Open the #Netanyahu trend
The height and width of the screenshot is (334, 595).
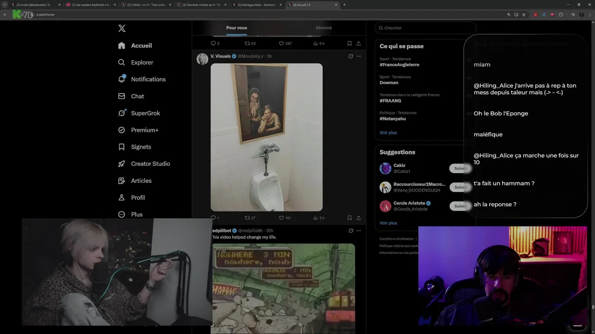(x=393, y=119)
